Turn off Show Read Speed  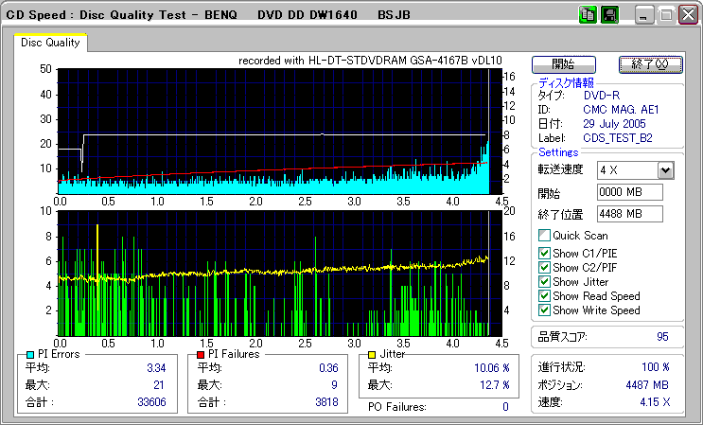(x=544, y=296)
